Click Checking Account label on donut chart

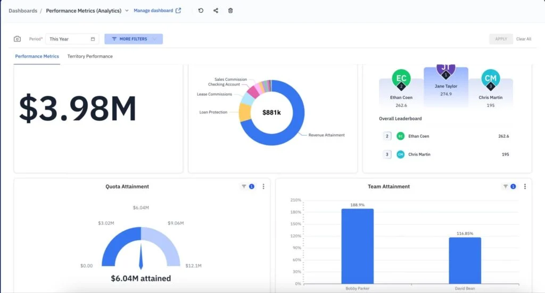[x=224, y=85]
